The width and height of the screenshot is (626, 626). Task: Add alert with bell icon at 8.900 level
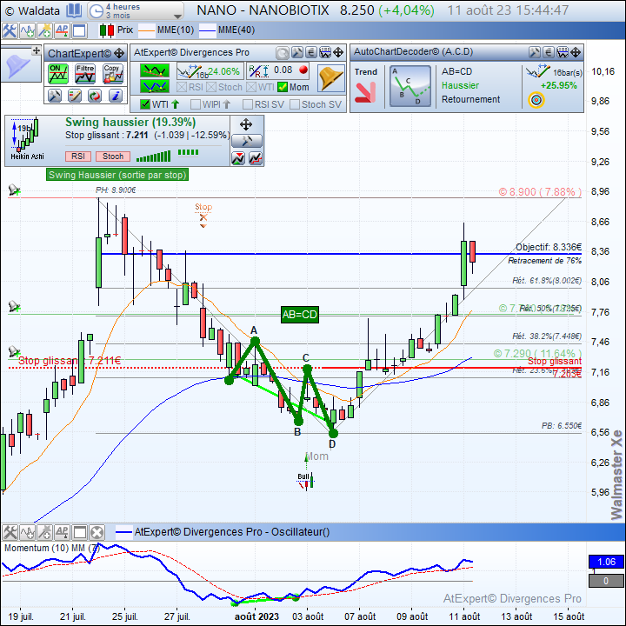(15, 190)
